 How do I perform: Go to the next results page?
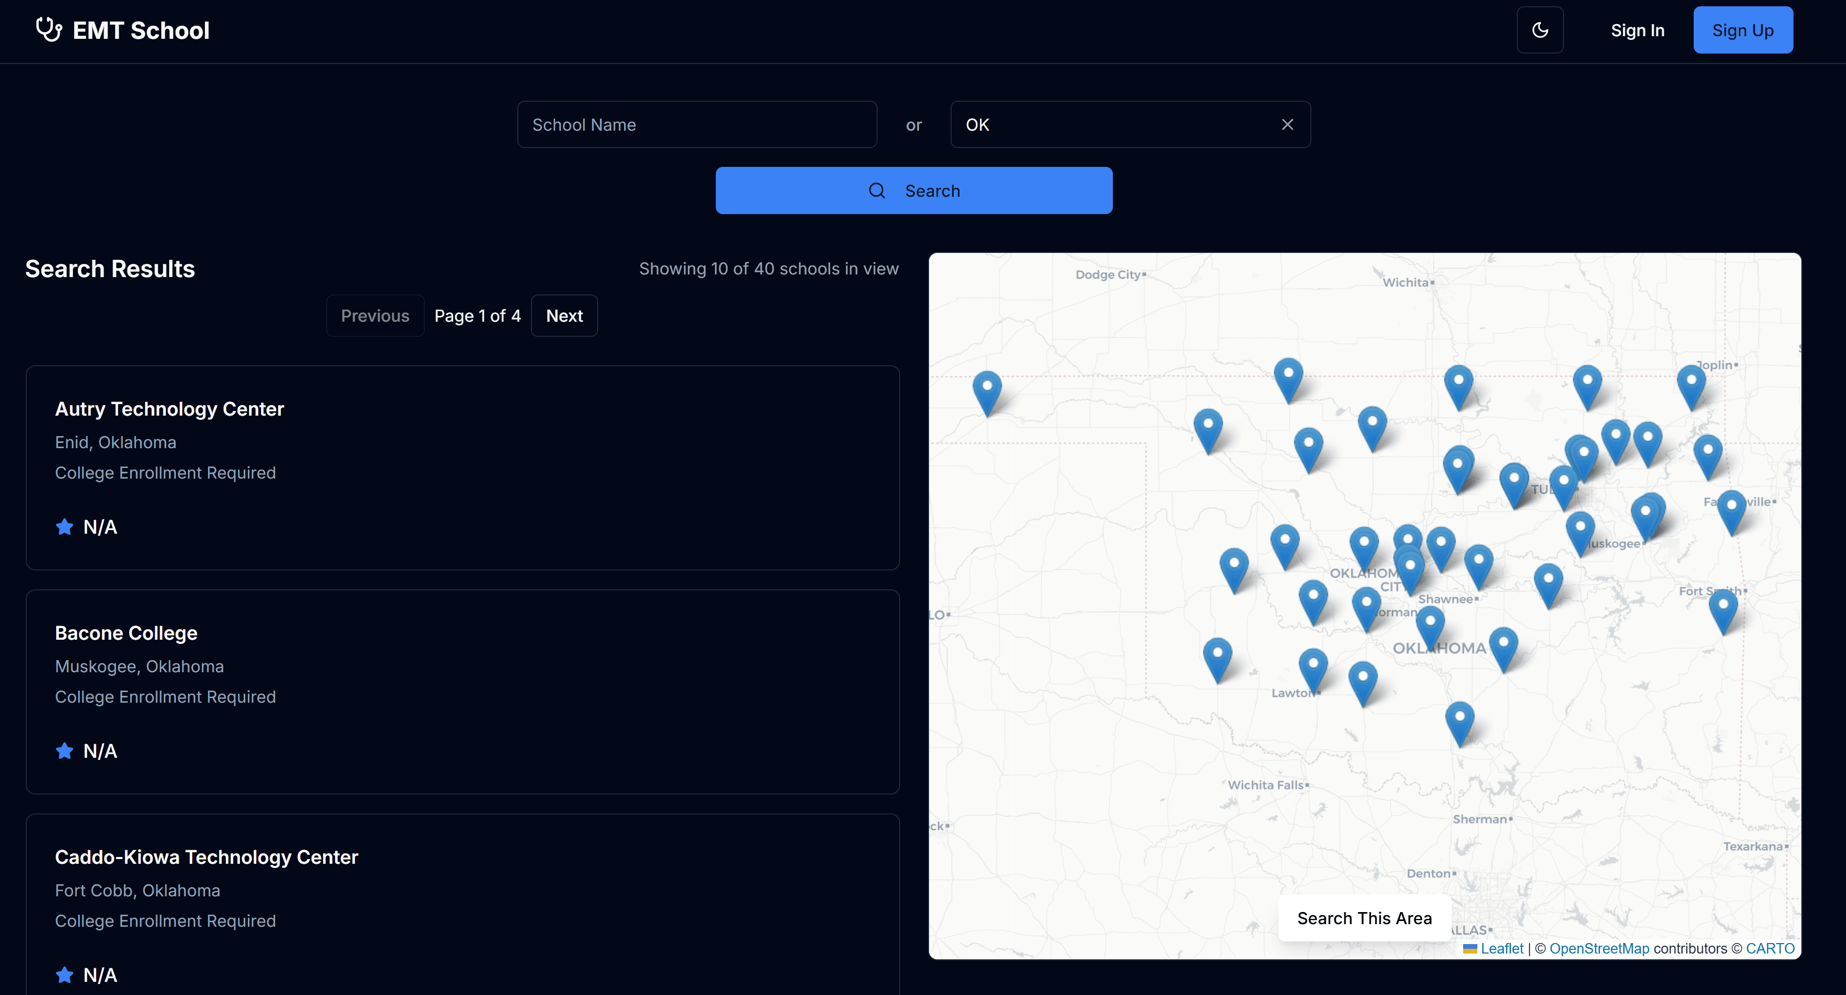(x=564, y=315)
